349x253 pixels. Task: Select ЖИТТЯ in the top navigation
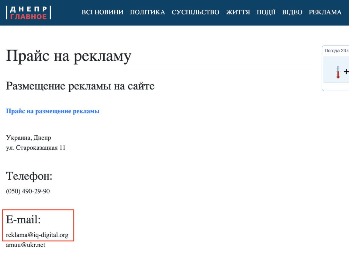[x=238, y=12]
